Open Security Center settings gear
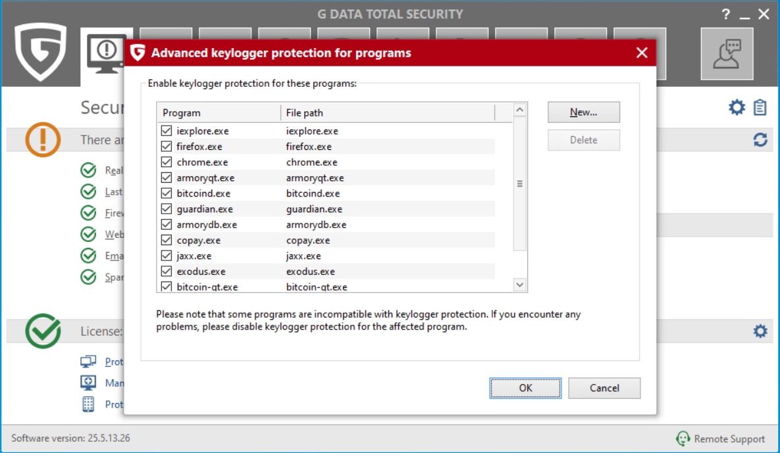 [737, 107]
